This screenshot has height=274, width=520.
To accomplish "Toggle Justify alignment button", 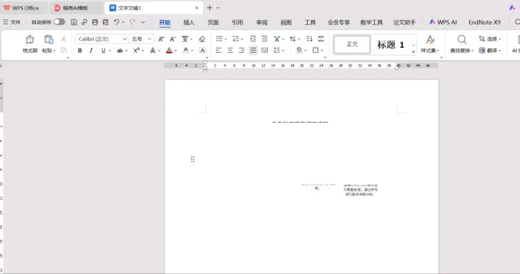I will pos(253,51).
